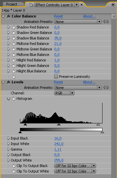The height and width of the screenshot is (178, 117).
Task: Click Shadow Red Balance stopwatch
Action: (x=14, y=27)
